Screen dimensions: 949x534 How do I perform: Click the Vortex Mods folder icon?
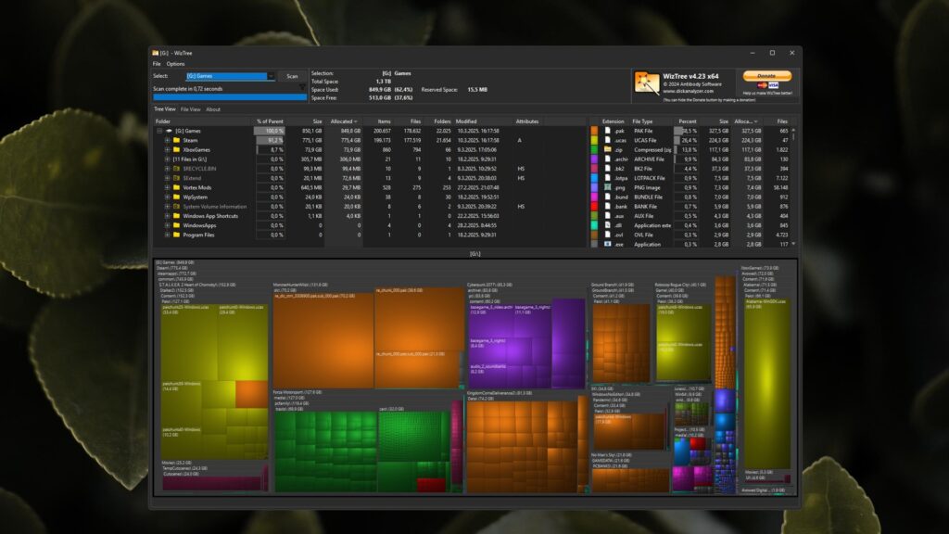pyautogui.click(x=177, y=187)
